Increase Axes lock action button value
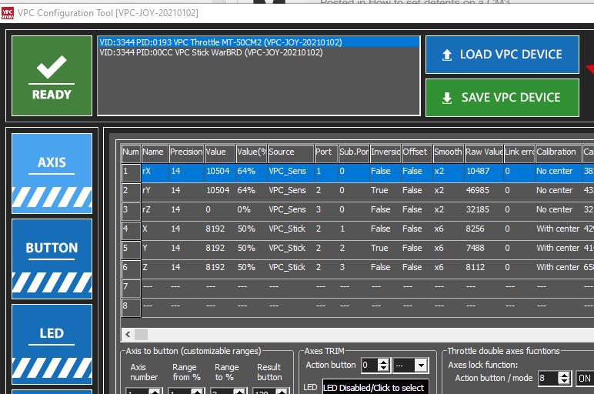 [x=564, y=375]
